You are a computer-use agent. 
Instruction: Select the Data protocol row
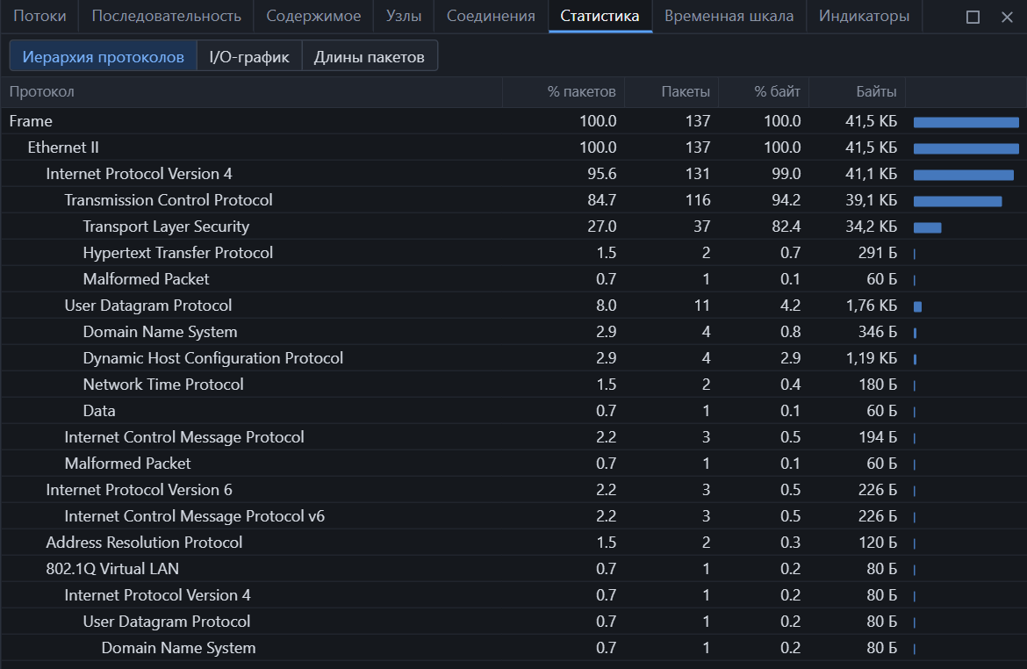pyautogui.click(x=513, y=411)
